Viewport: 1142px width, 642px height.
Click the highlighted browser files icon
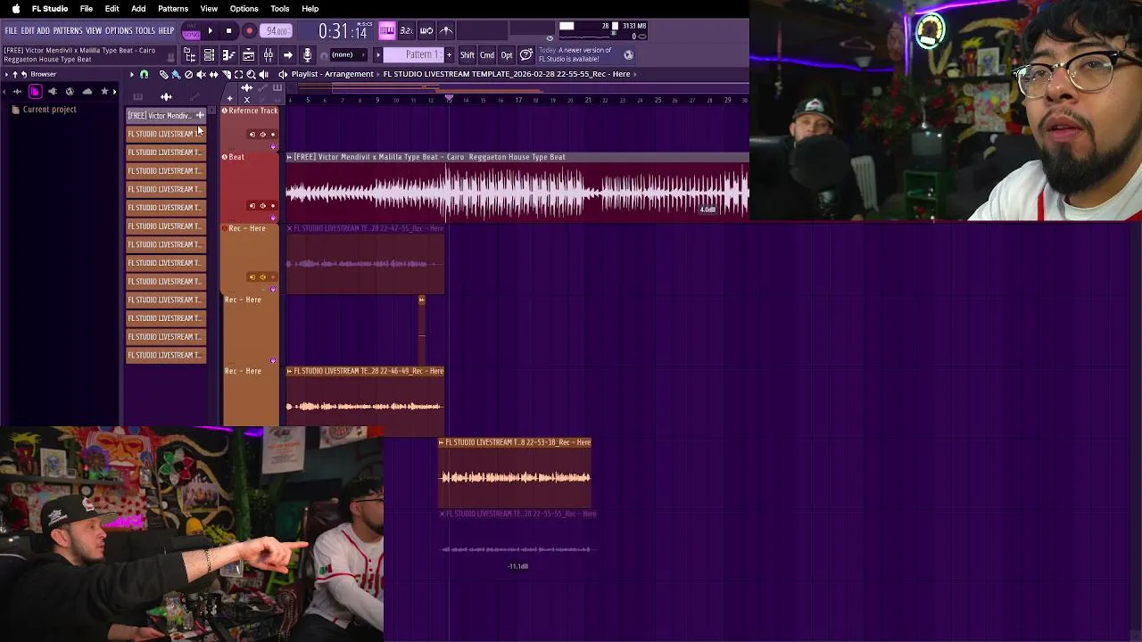point(36,92)
